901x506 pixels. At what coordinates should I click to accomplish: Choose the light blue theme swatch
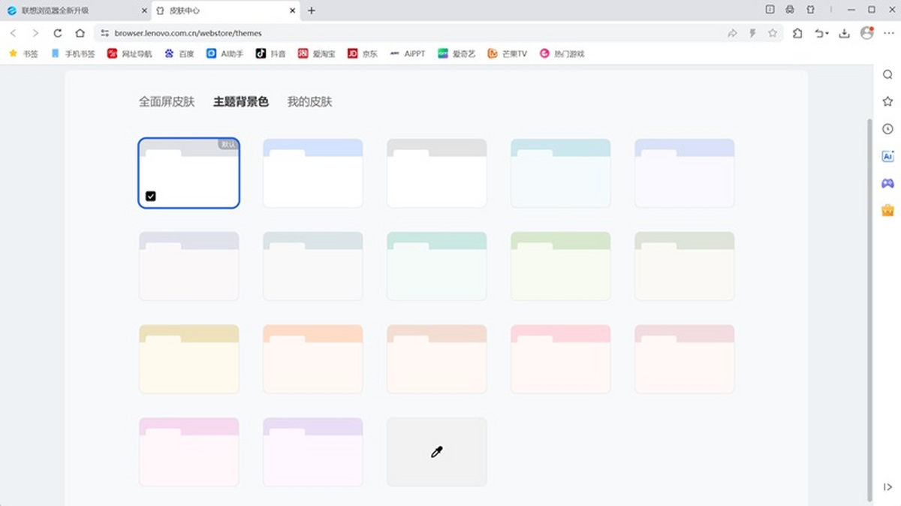[x=313, y=173]
